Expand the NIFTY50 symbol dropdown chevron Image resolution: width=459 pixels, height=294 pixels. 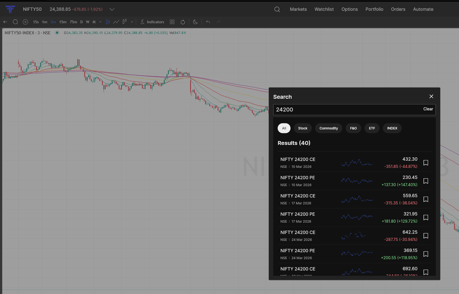112,9
